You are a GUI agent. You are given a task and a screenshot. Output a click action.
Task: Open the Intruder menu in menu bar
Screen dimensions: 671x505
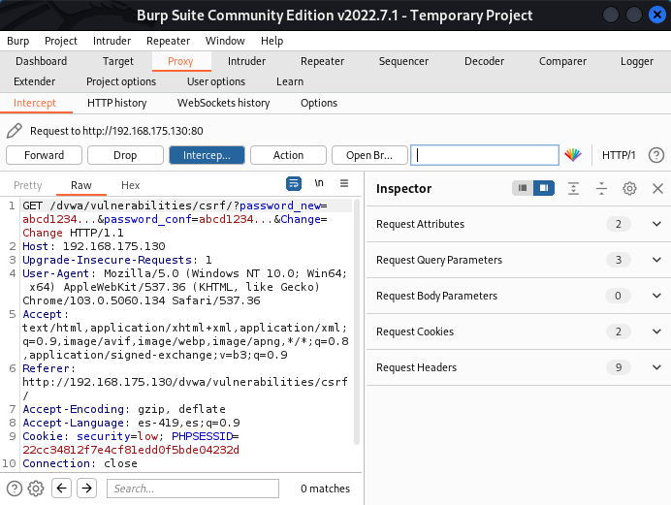click(112, 41)
